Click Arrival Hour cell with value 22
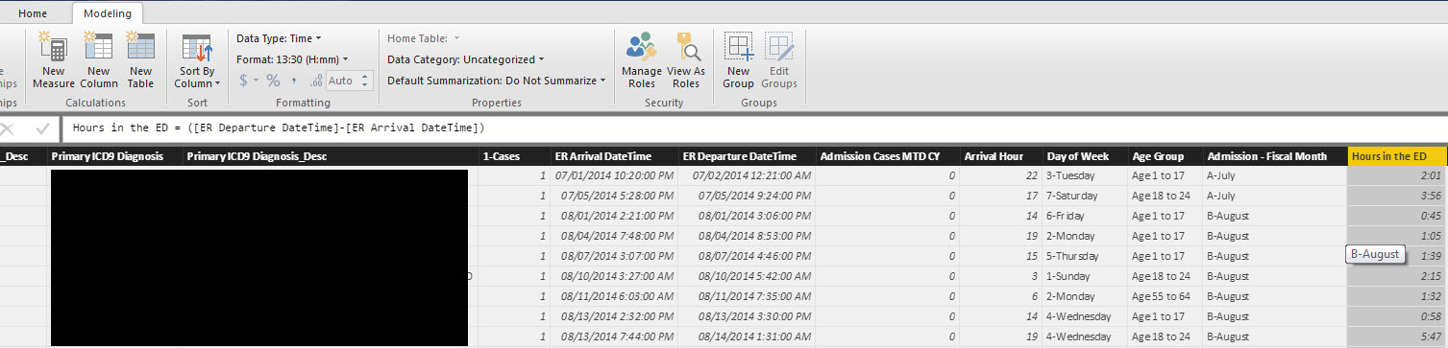 point(1001,175)
